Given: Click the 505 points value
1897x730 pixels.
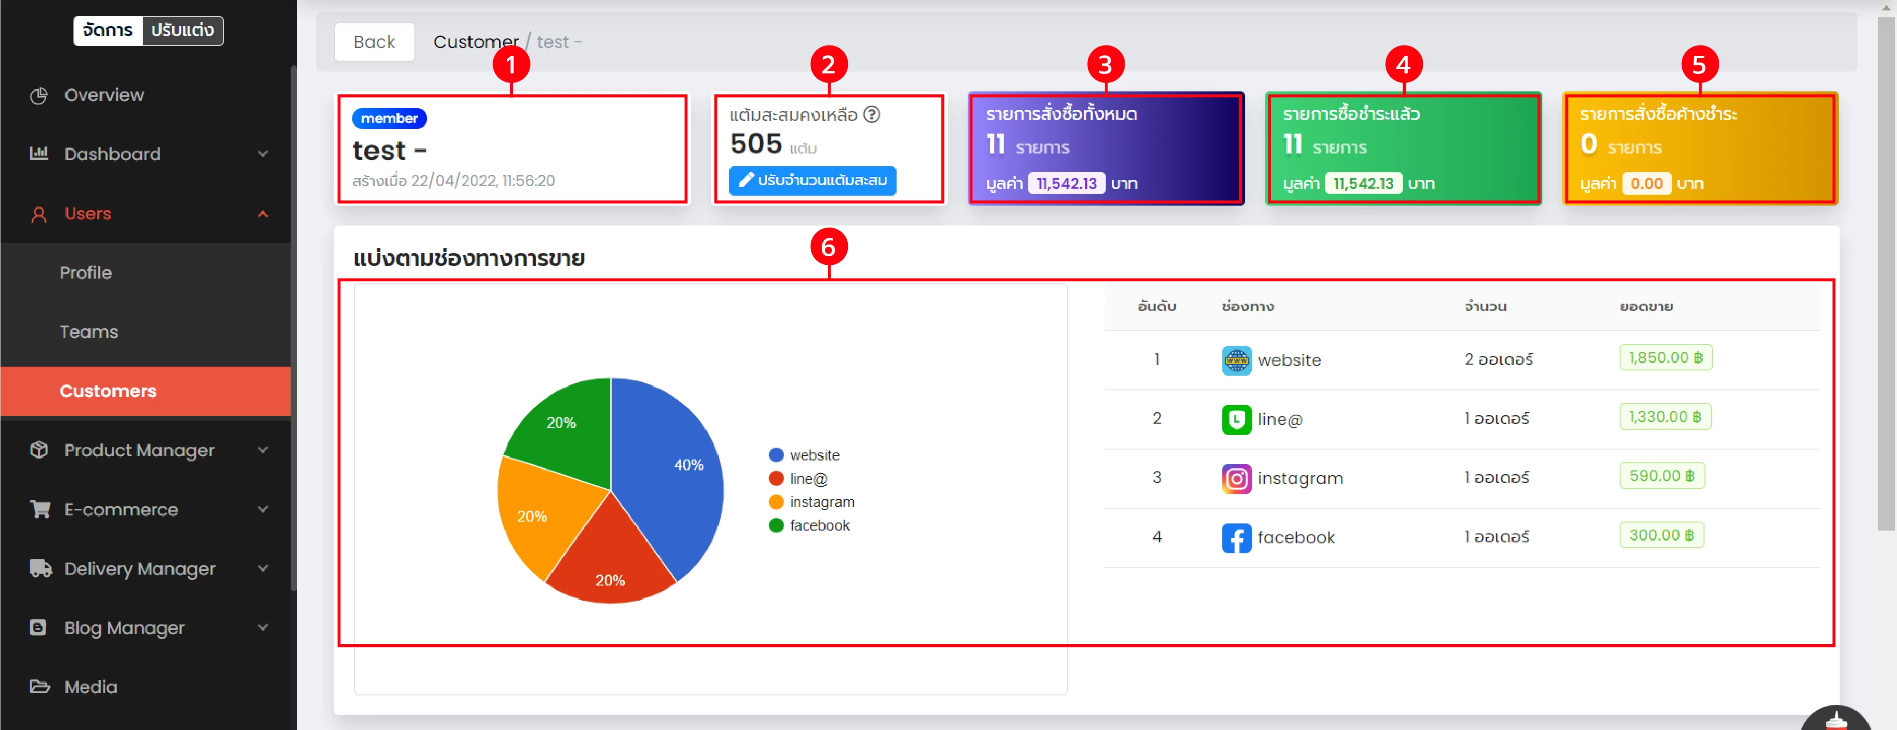Looking at the screenshot, I should (756, 144).
